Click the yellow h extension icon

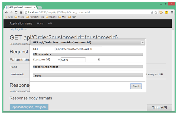pyautogui.click(x=166, y=12)
